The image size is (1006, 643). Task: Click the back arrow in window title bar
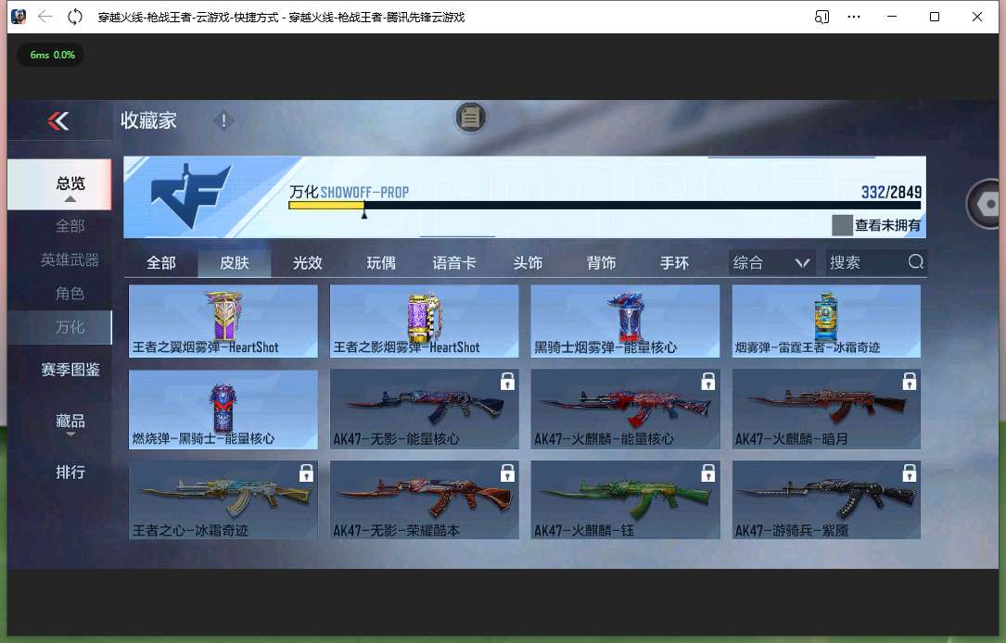tap(45, 17)
